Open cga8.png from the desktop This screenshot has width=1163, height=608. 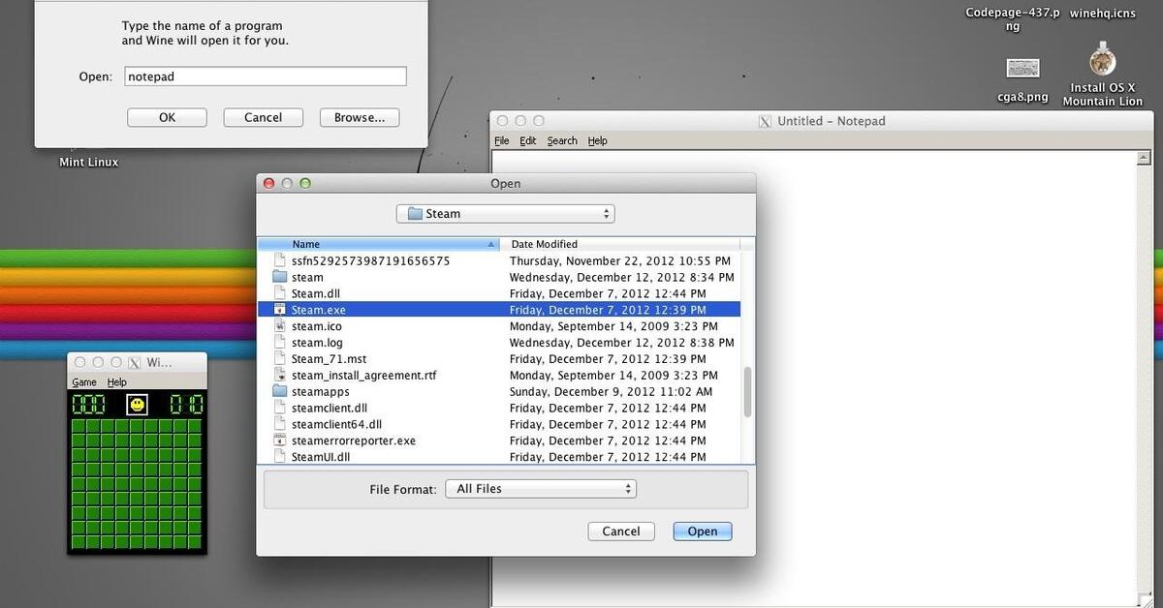[1022, 68]
